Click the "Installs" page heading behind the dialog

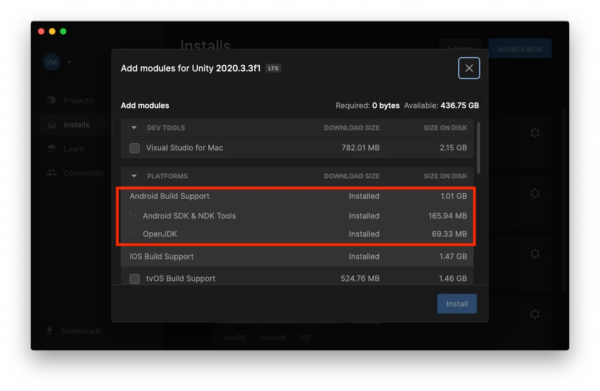(x=205, y=45)
